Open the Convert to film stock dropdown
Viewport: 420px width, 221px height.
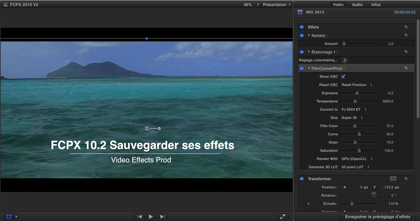(354, 109)
